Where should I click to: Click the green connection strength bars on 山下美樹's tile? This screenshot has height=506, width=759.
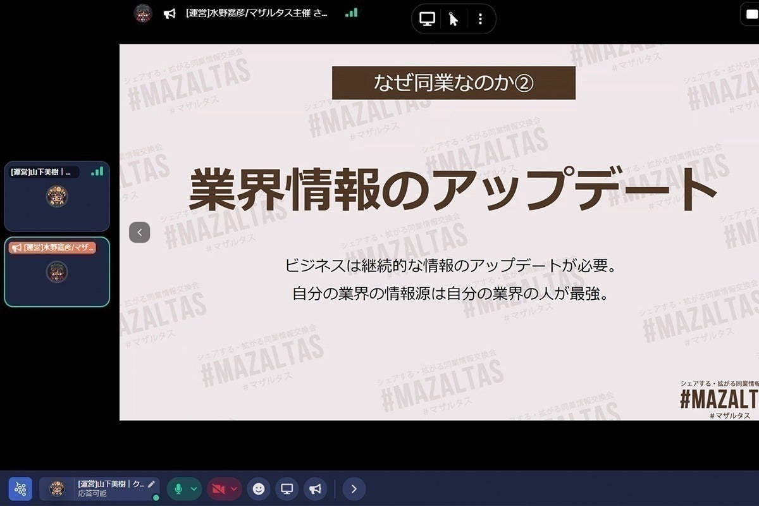[x=97, y=171]
